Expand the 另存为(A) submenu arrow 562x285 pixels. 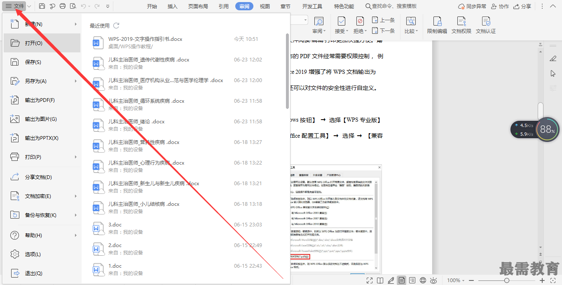coord(76,81)
